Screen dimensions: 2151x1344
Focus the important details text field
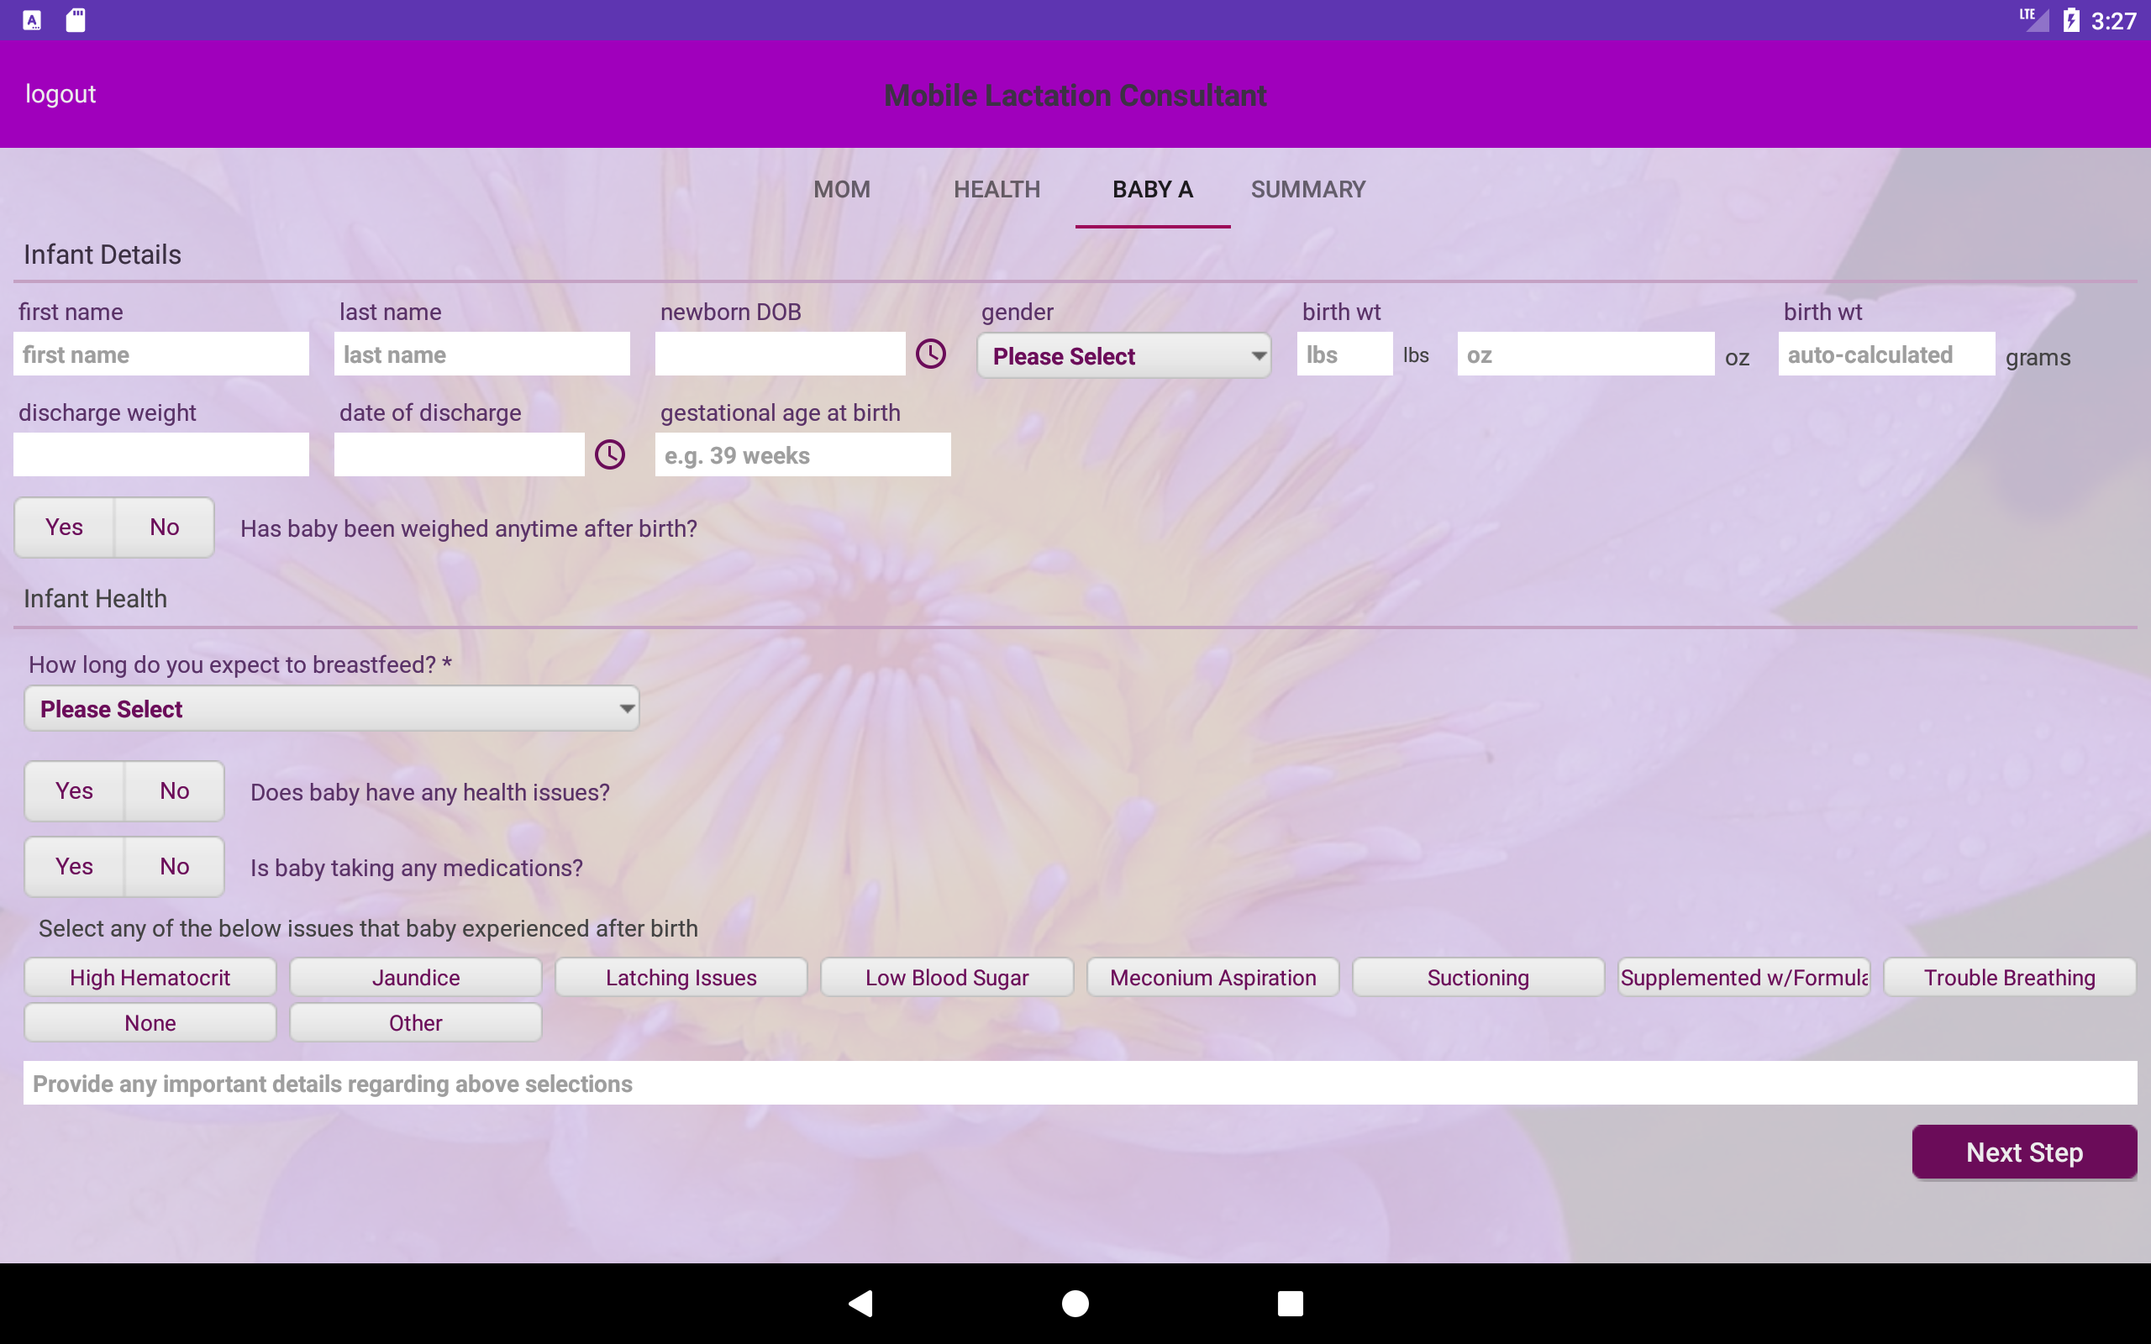(1080, 1083)
